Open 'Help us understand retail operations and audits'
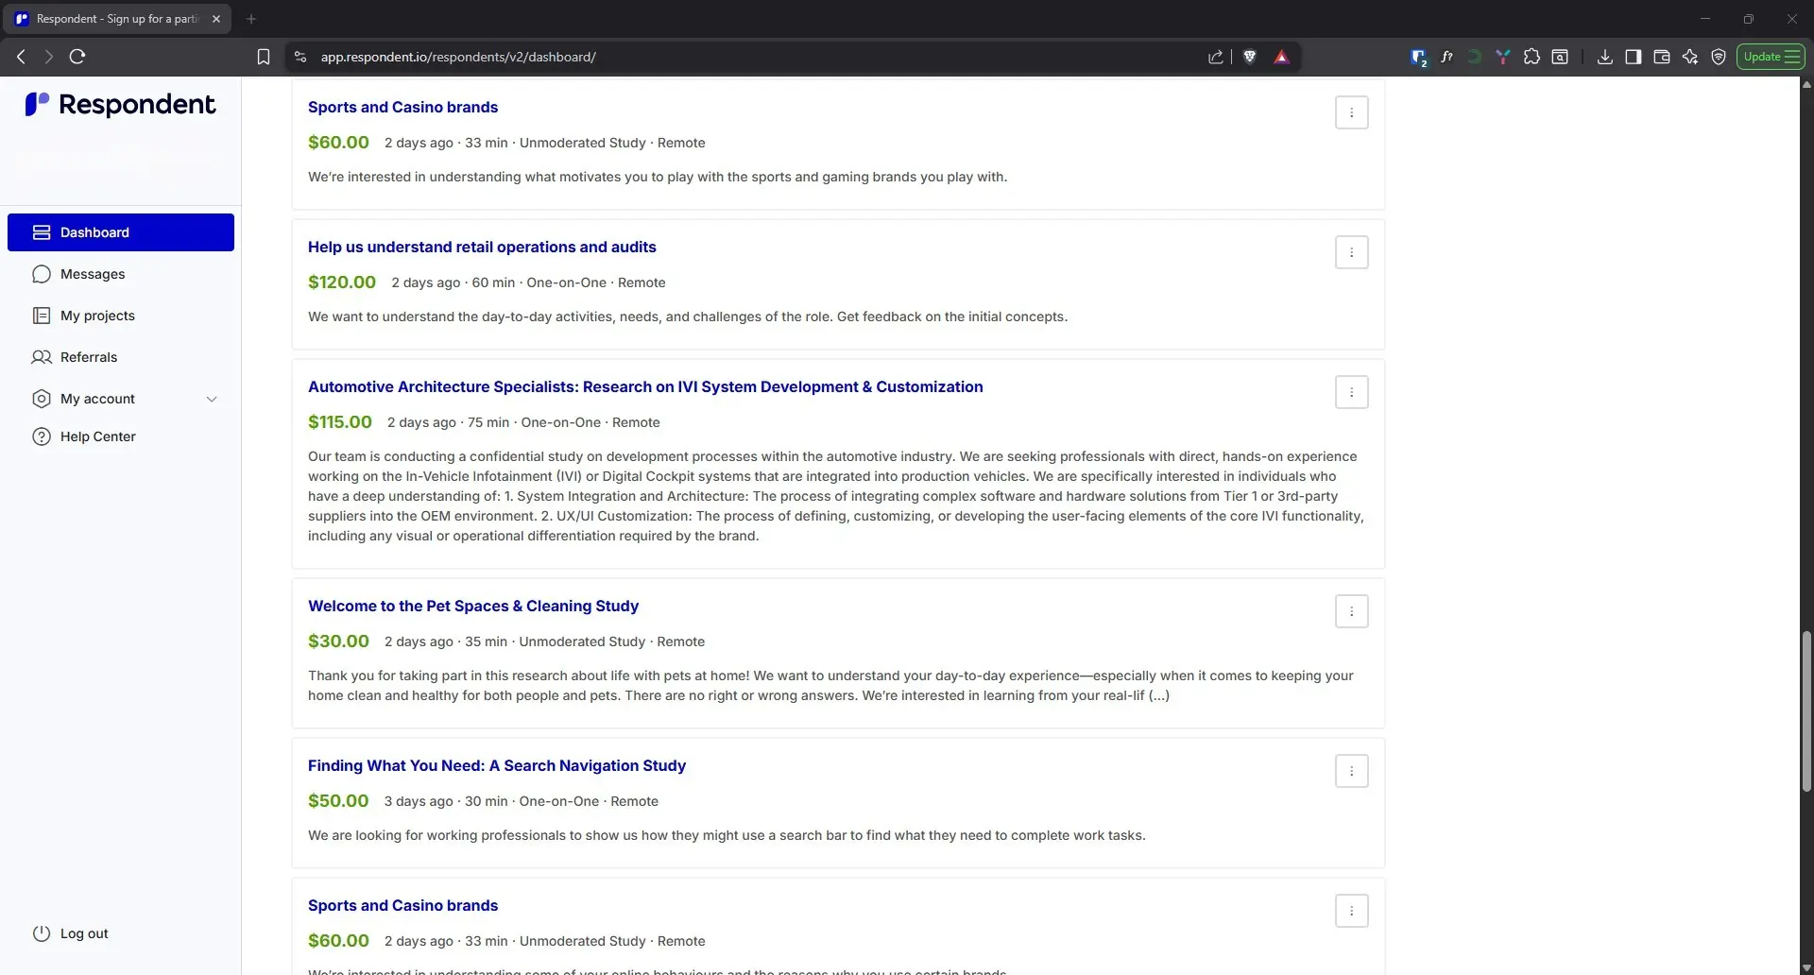 pos(482,247)
